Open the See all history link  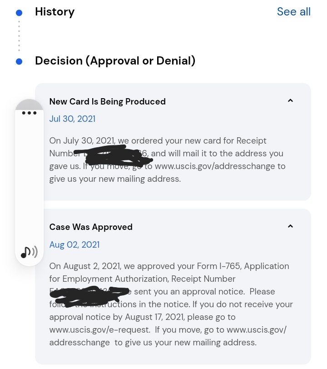pos(293,12)
